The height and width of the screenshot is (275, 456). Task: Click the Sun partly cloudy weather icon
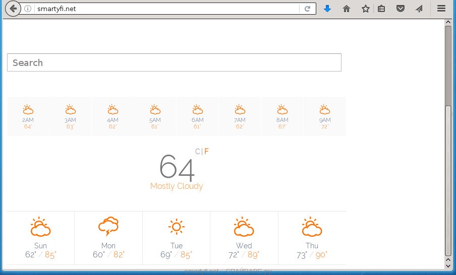(40, 227)
